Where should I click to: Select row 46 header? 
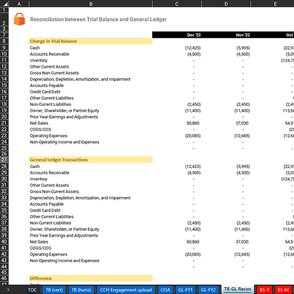coord(4,278)
